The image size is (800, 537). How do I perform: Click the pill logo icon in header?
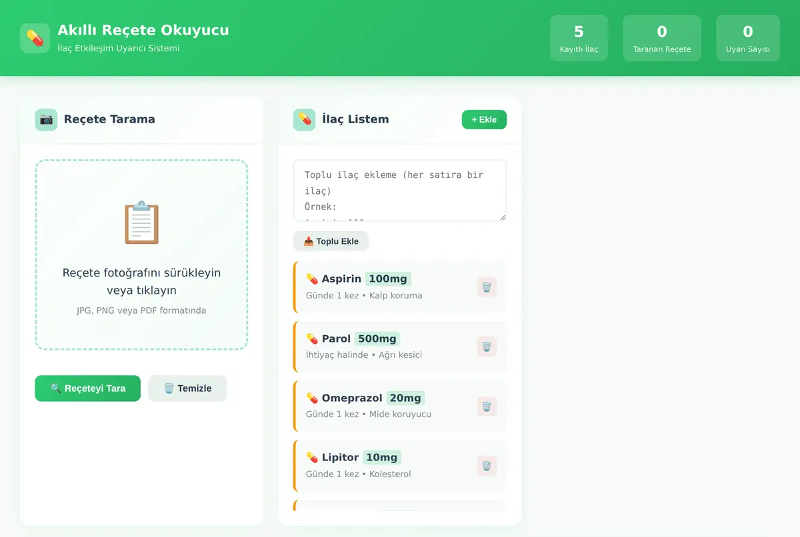click(x=35, y=38)
